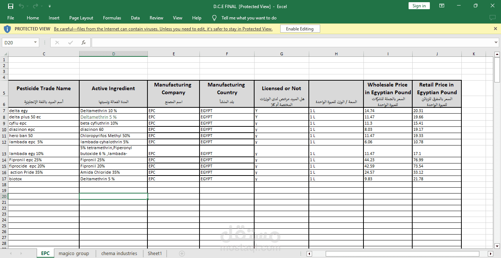Screen dimensions: 501x258
Task: Select the View tab
Action: pos(178,18)
